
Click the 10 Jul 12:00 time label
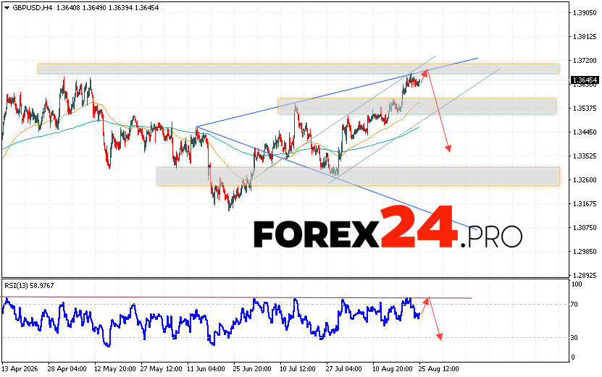(298, 368)
